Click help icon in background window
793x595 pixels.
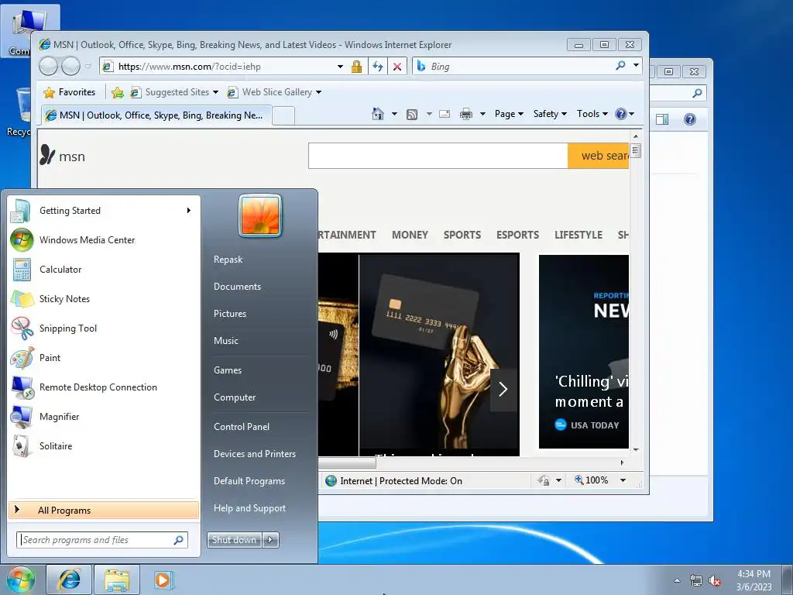pos(690,119)
